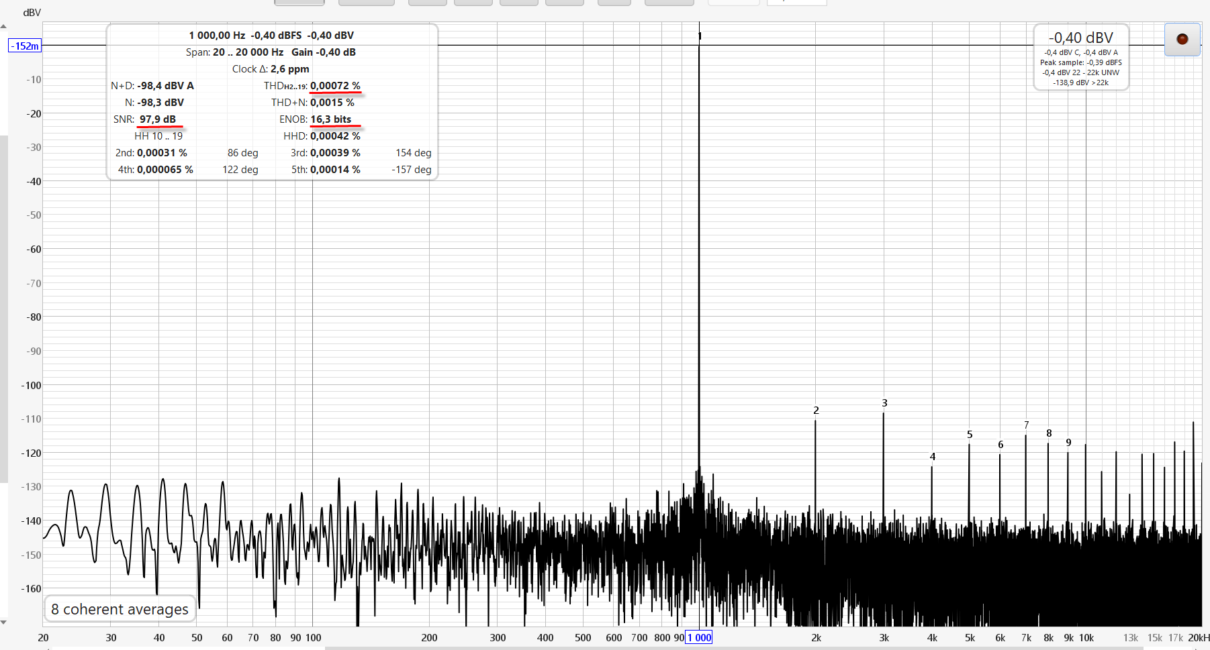Click the 122 deg phase value
Image resolution: width=1210 pixels, height=650 pixels.
click(240, 170)
